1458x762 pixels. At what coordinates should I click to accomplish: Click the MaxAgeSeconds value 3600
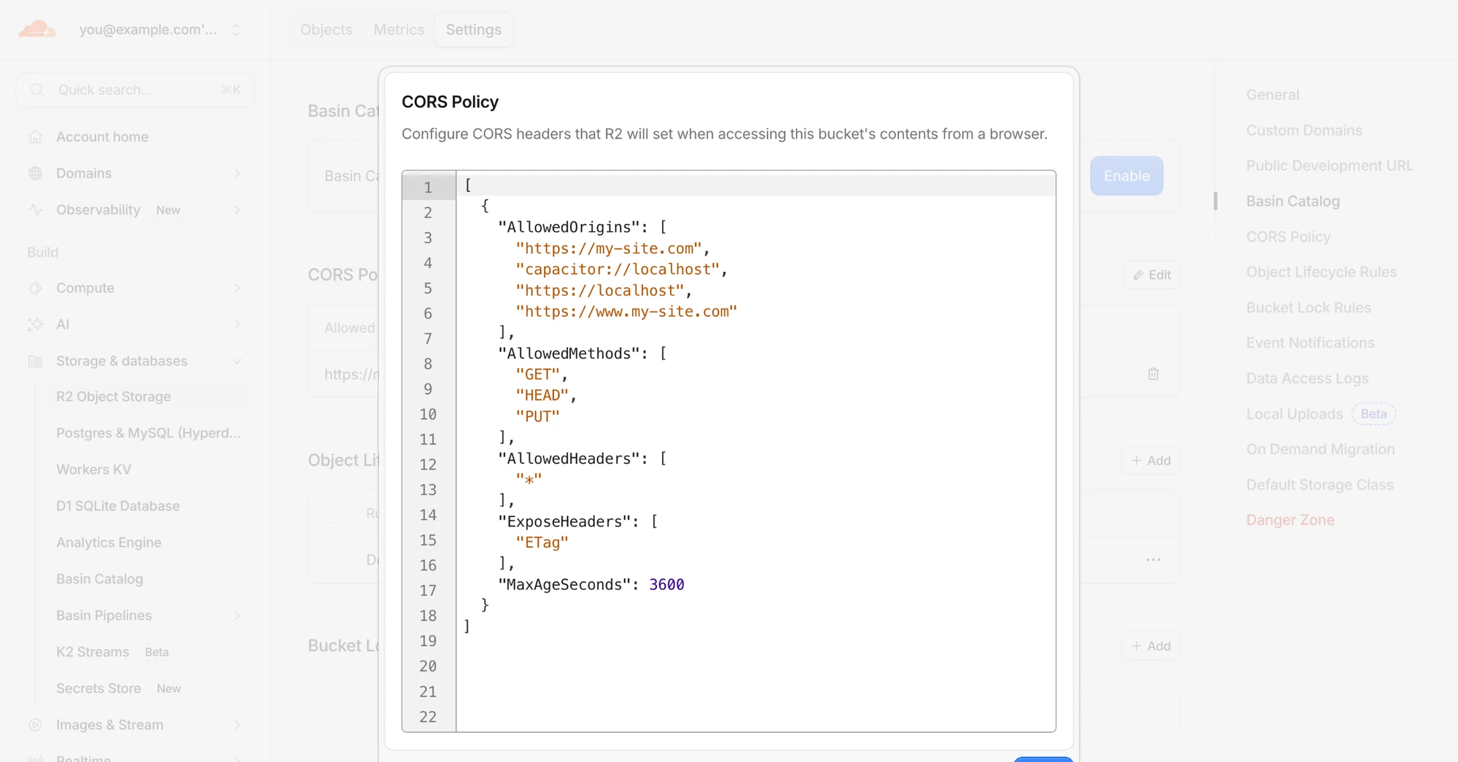[666, 585]
